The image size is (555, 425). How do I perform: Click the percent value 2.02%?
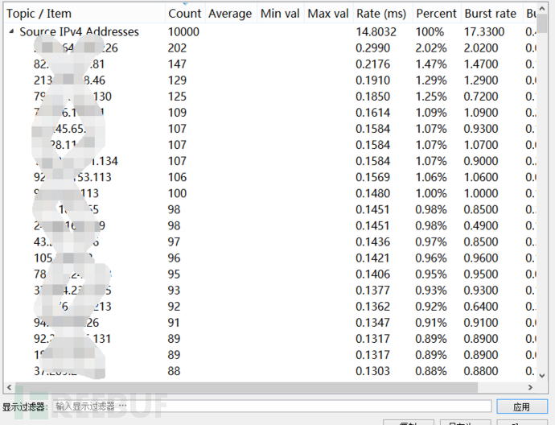coord(431,48)
